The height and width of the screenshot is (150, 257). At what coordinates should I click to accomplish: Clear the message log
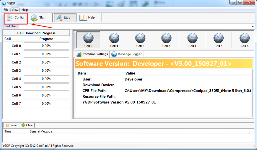[x=27, y=125]
